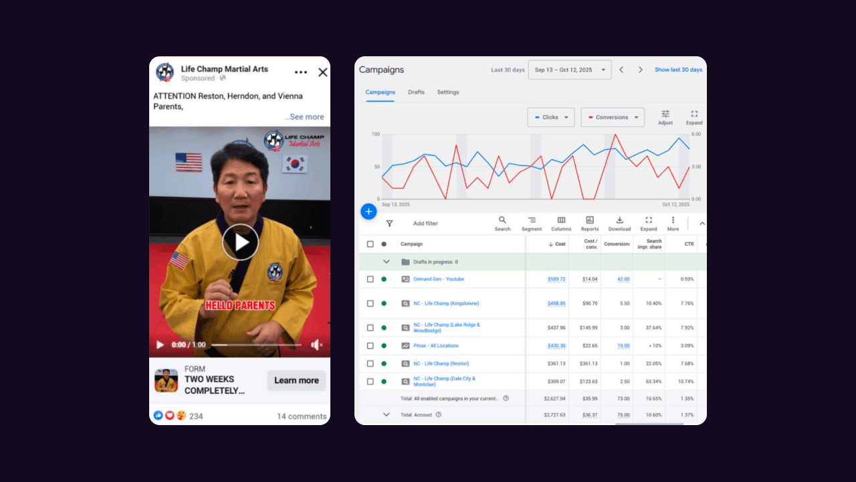Open the 14 comments link
Viewport: 856px width, 482px height.
[302, 416]
